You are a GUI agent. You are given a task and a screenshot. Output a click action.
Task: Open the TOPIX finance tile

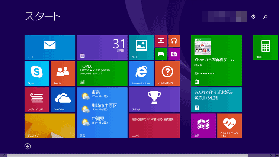tap(102, 74)
